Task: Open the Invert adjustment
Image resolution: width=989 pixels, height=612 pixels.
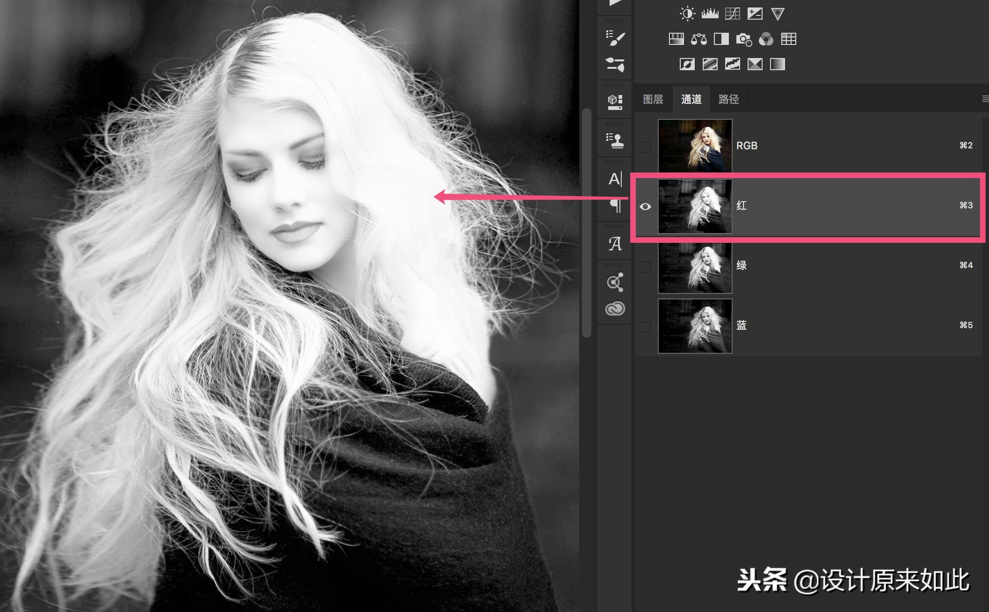Action: (686, 64)
